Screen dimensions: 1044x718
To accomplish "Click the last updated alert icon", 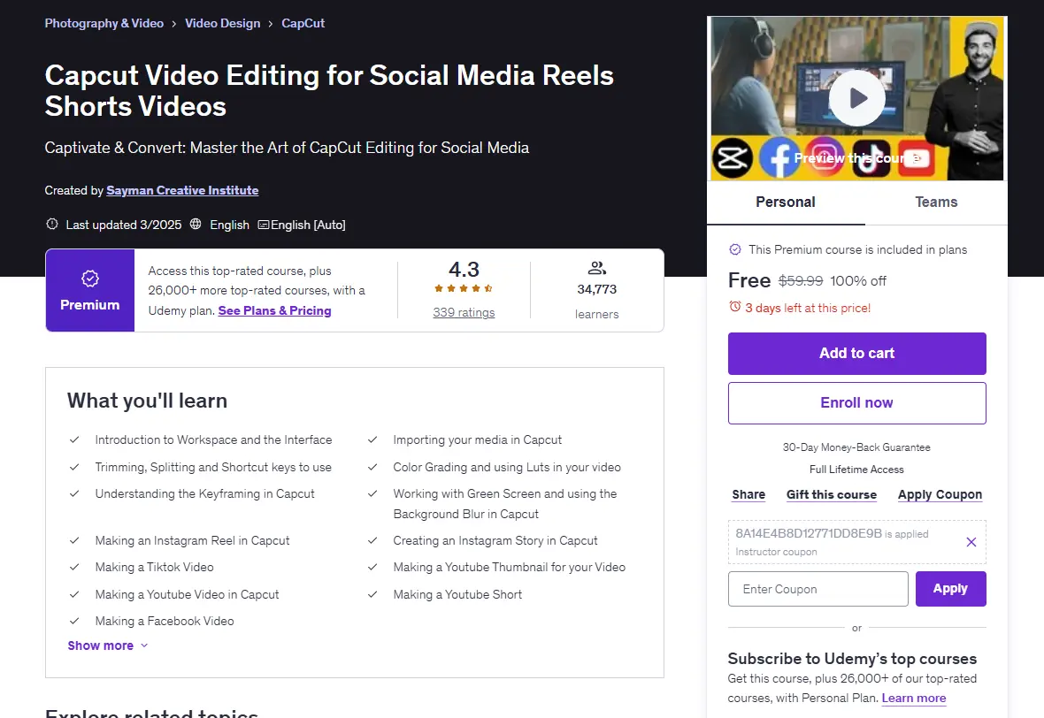I will 52,225.
